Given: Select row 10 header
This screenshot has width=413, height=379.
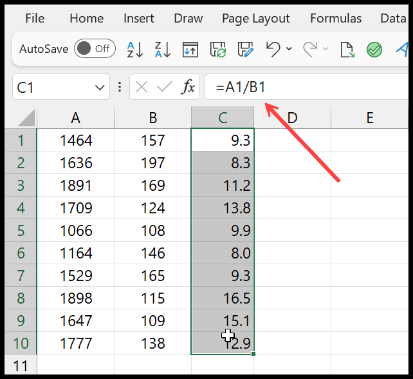Looking at the screenshot, I should coord(21,343).
